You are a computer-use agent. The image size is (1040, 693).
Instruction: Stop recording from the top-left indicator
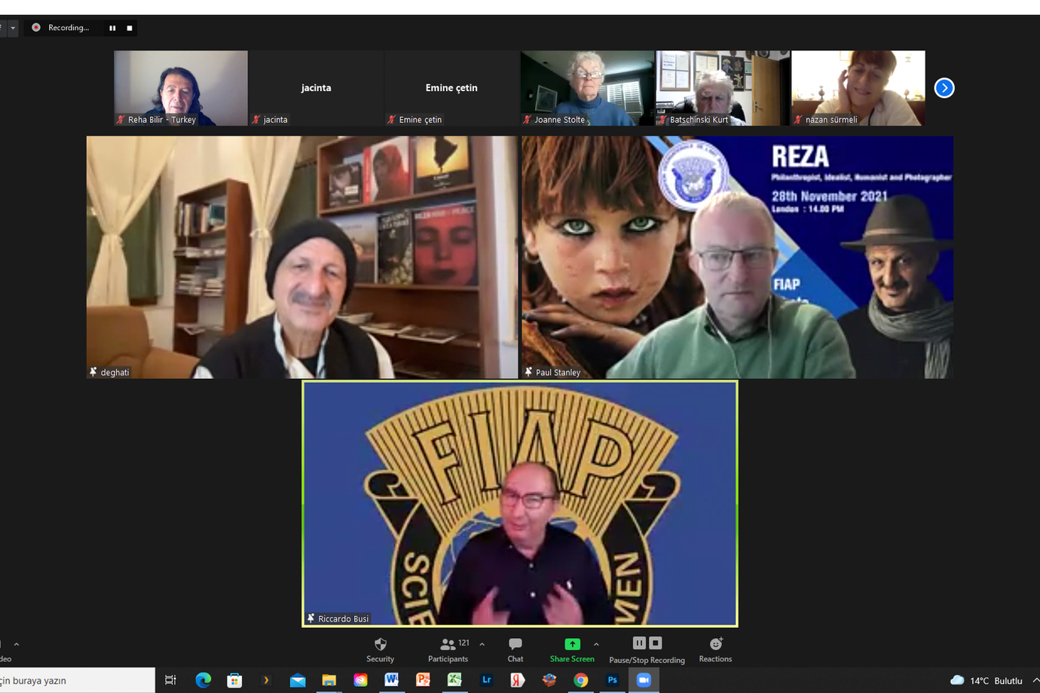point(130,28)
